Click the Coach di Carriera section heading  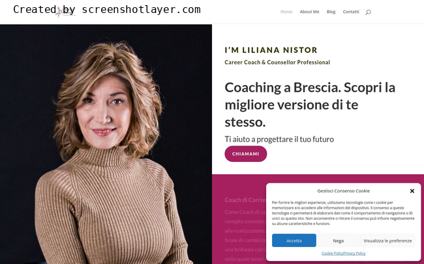coord(245,200)
